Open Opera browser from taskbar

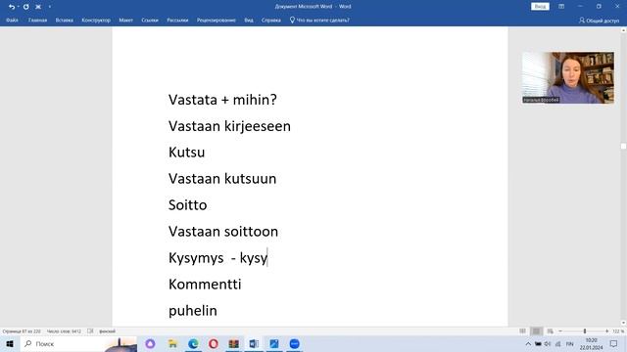(214, 343)
